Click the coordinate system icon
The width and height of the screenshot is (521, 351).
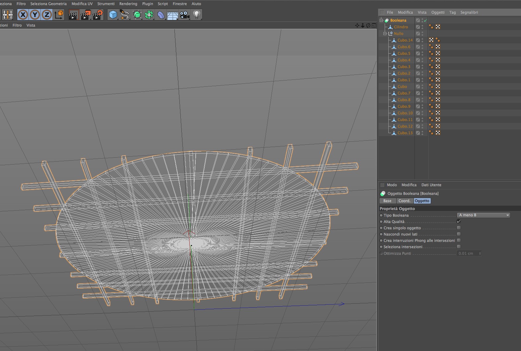[x=59, y=15]
